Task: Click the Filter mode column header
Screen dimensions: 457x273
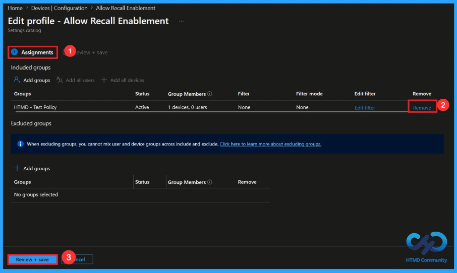Action: click(309, 94)
